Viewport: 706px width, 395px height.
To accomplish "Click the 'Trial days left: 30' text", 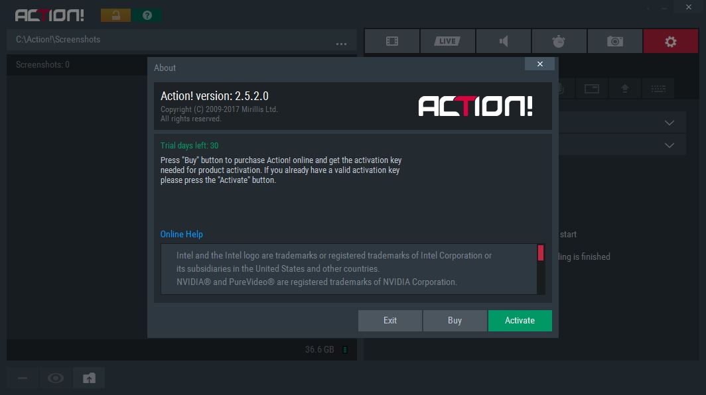I will (189, 145).
